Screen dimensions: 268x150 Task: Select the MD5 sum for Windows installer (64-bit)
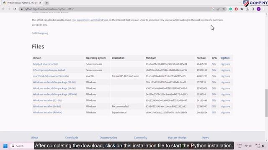(166, 106)
